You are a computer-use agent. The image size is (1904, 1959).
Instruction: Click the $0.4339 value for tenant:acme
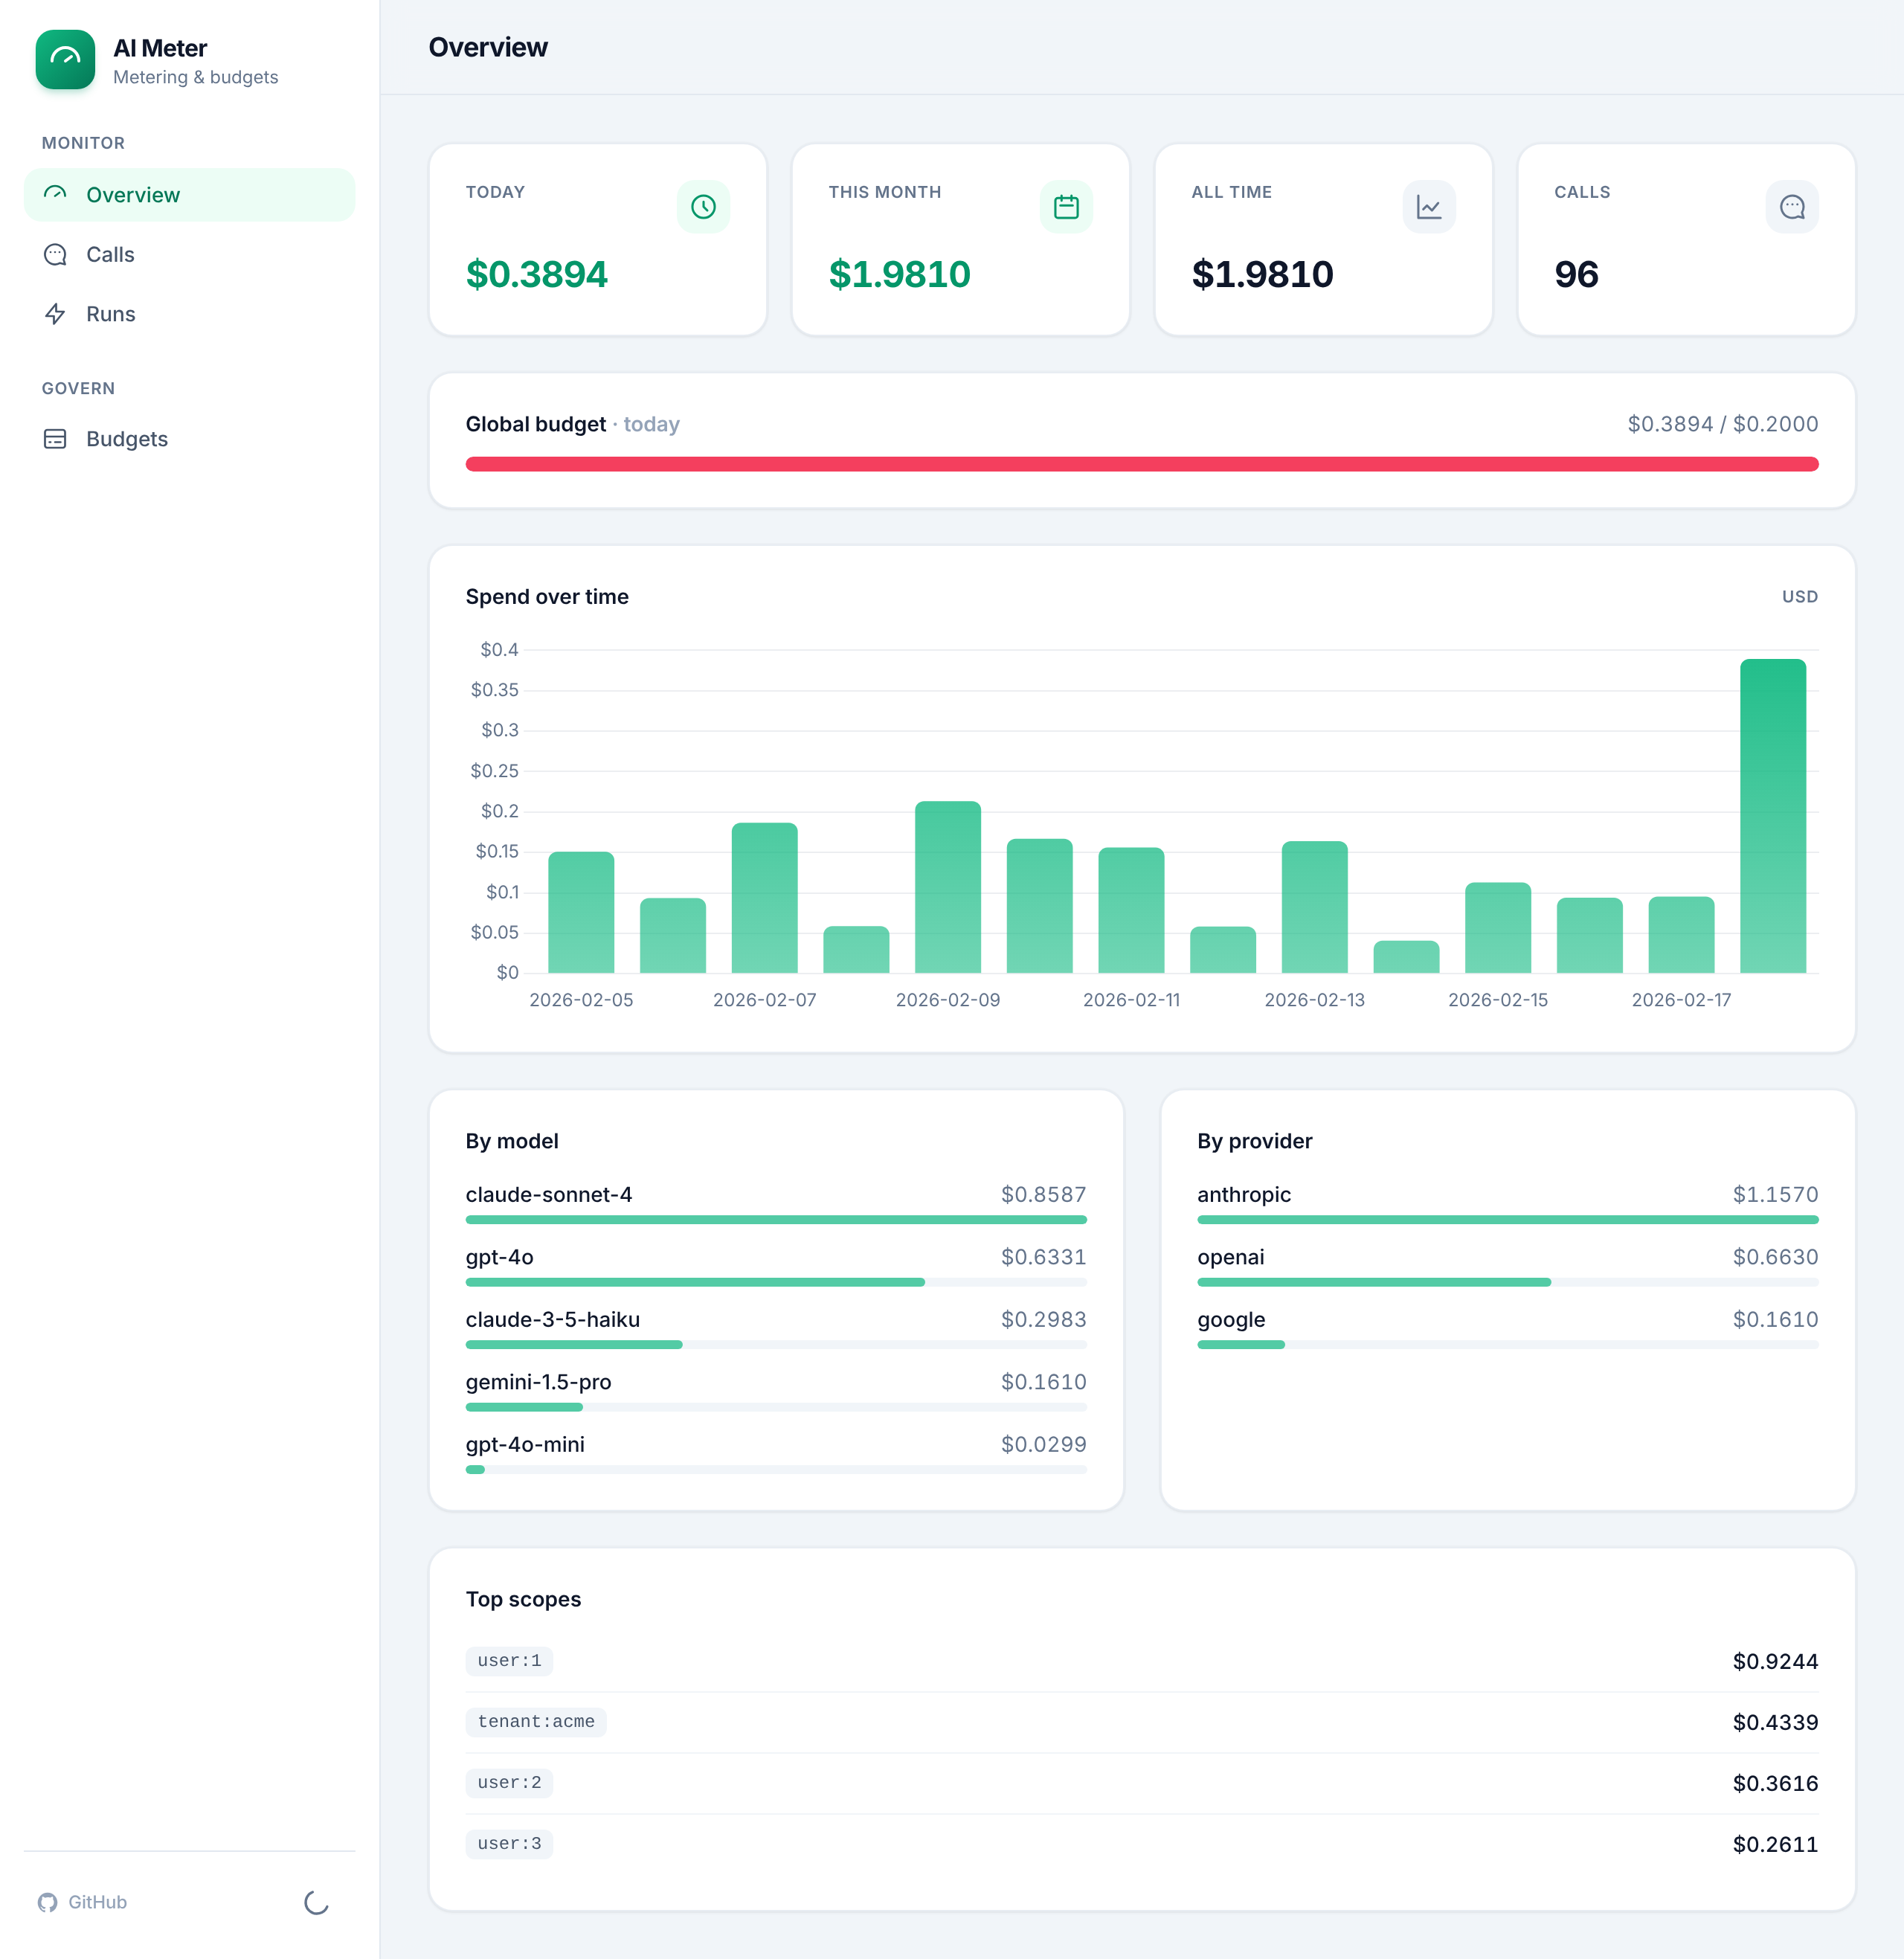[1775, 1722]
